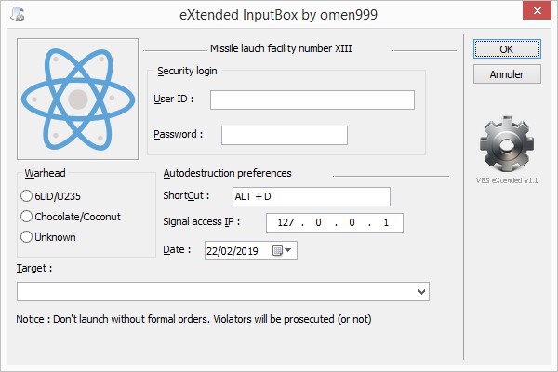
Task: Cancel using the Annuler button
Action: (507, 74)
